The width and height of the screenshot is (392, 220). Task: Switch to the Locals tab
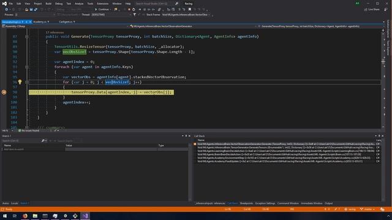tap(15, 204)
